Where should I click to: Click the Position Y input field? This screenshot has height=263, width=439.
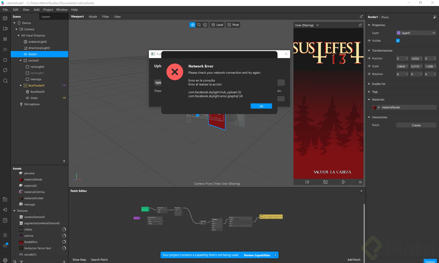[x=416, y=59]
